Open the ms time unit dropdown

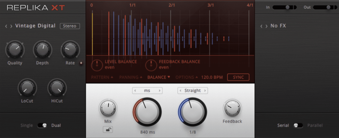tap(147, 91)
